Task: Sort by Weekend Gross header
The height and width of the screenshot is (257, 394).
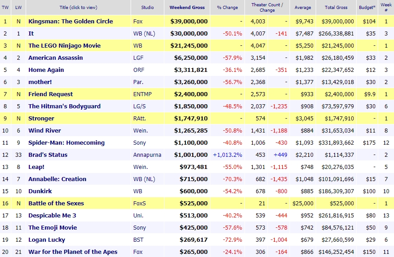Action: (187, 7)
